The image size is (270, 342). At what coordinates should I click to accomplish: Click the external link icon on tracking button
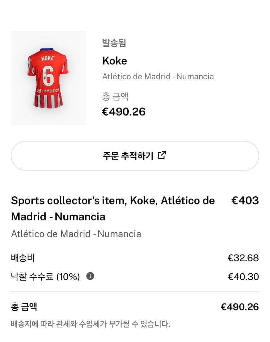click(x=162, y=155)
